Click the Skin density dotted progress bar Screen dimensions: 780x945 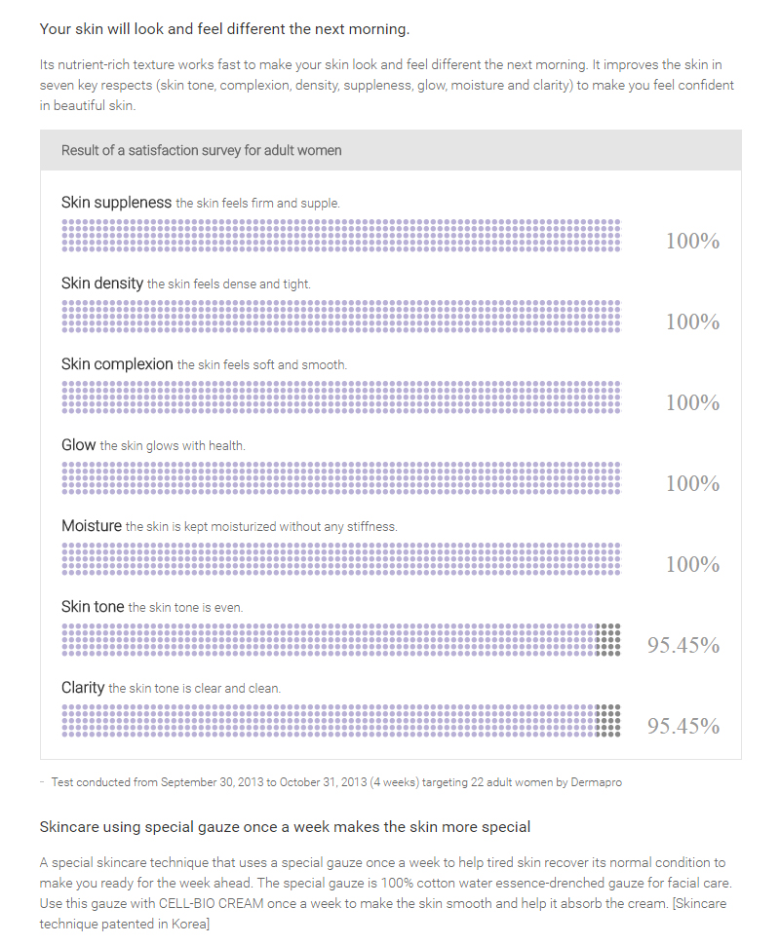point(340,317)
